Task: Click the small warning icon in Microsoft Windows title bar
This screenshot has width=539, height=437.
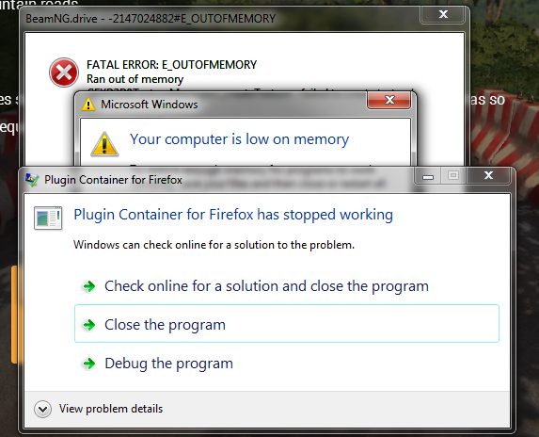Action: (88, 105)
